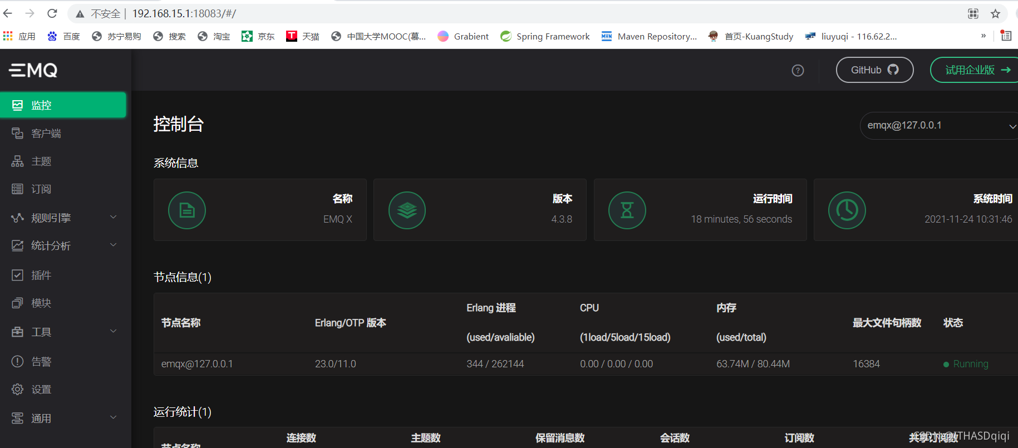
Task: Click the EMQ logo
Action: pos(33,70)
